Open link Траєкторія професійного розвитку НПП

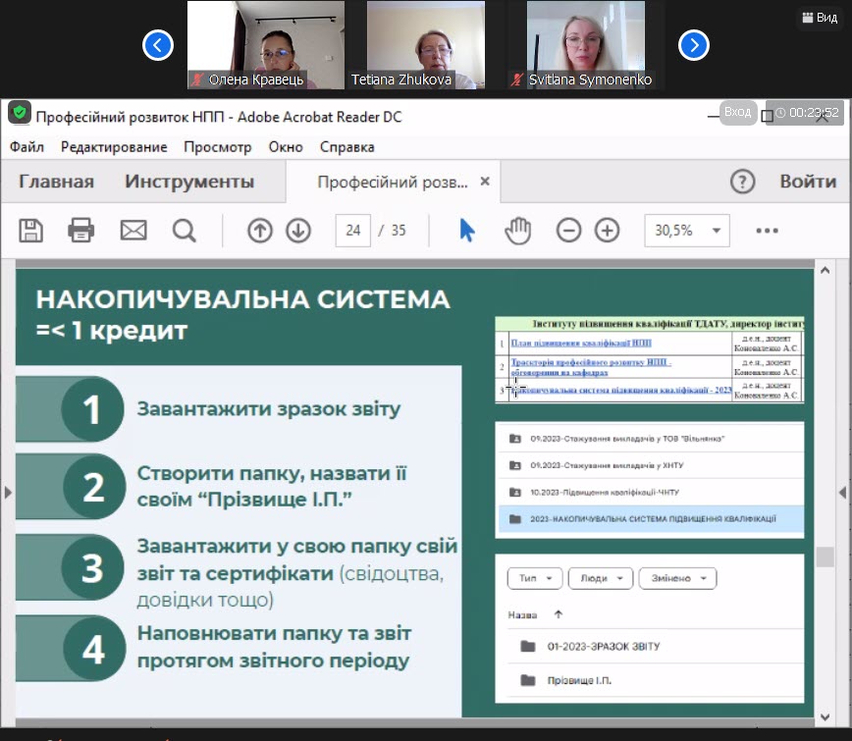point(591,367)
